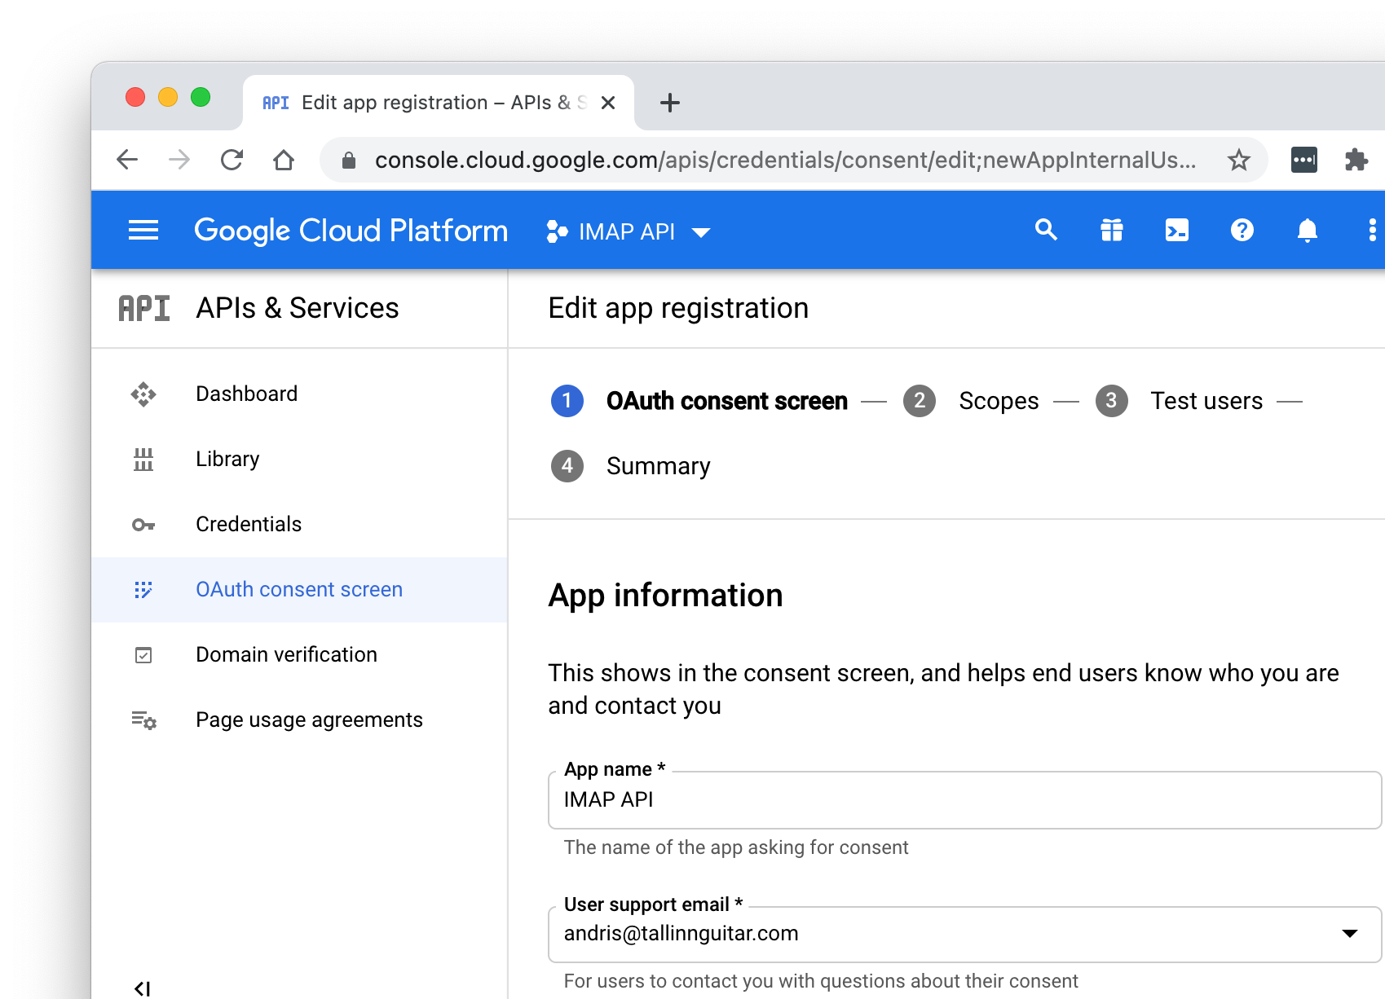The height and width of the screenshot is (999, 1385).
Task: Select step 2 Scopes
Action: [x=971, y=401]
